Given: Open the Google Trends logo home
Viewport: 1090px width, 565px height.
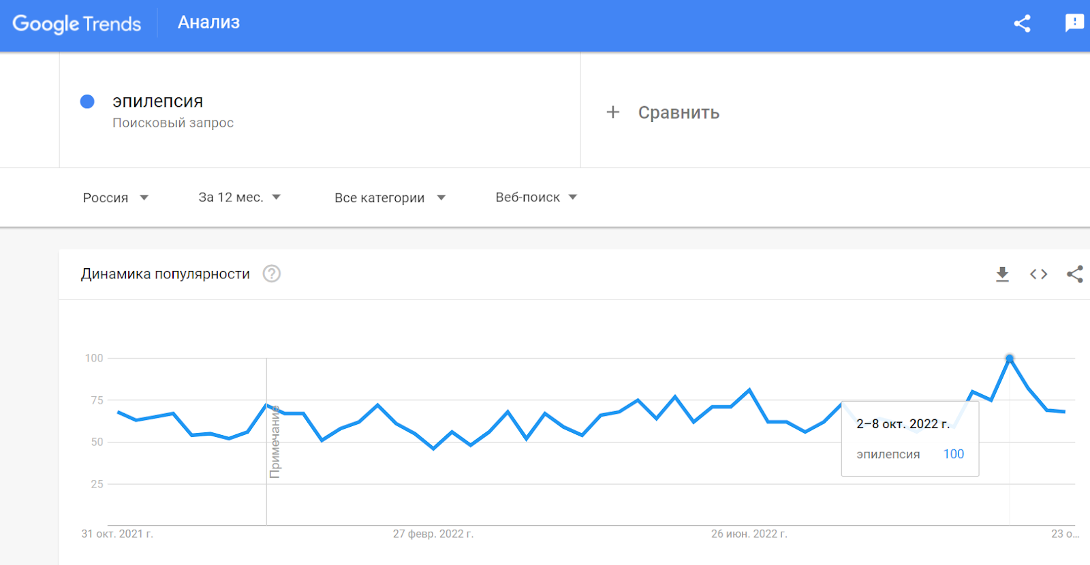Looking at the screenshot, I should [x=76, y=24].
